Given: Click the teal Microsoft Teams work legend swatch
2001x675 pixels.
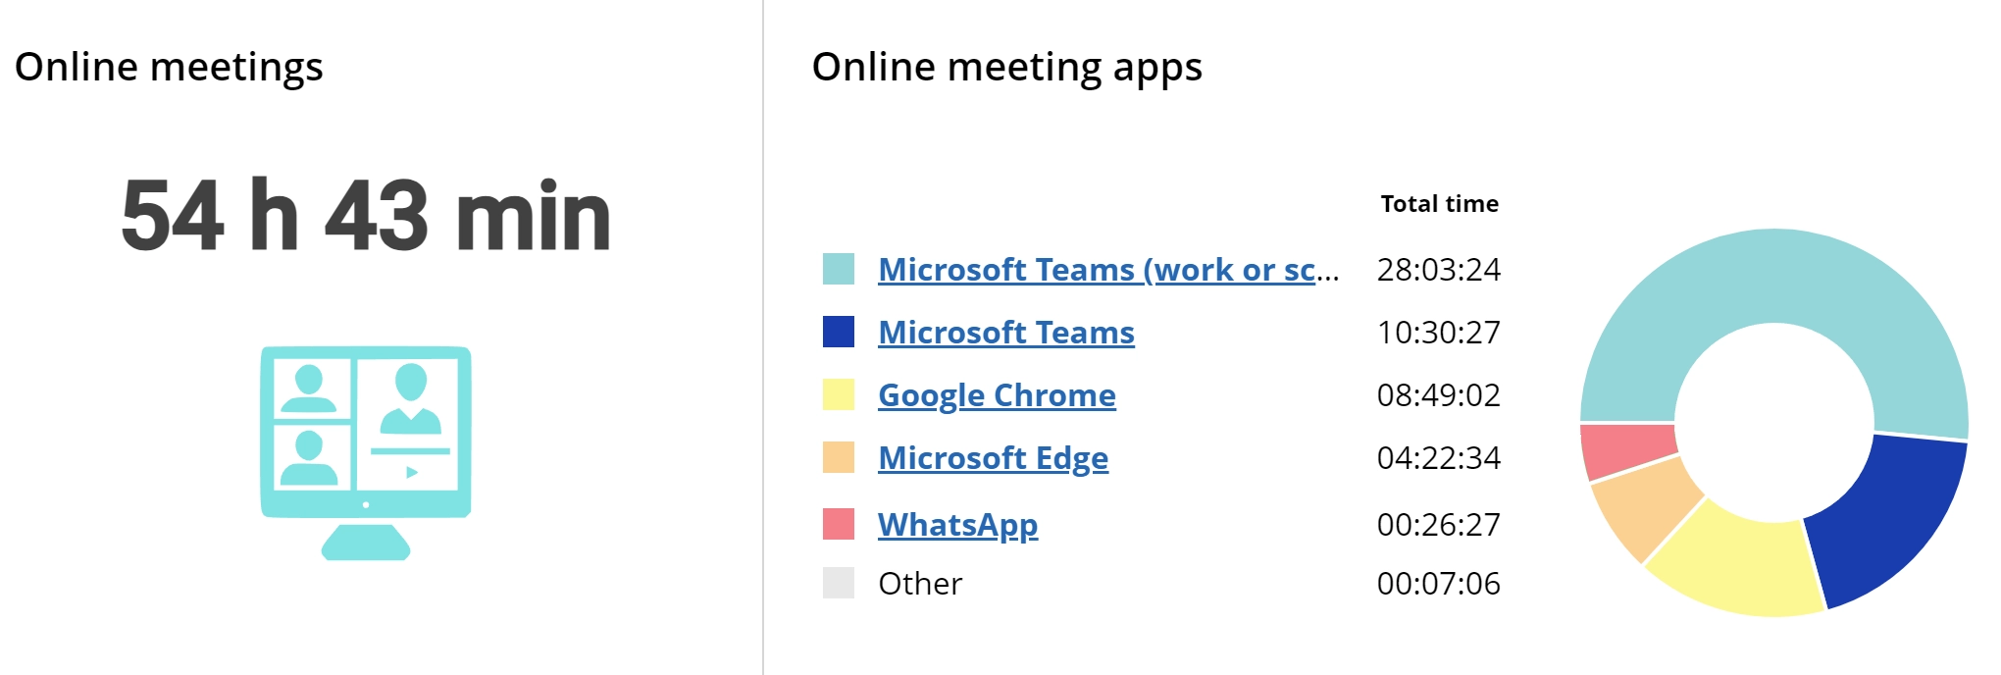Looking at the screenshot, I should point(839,269).
